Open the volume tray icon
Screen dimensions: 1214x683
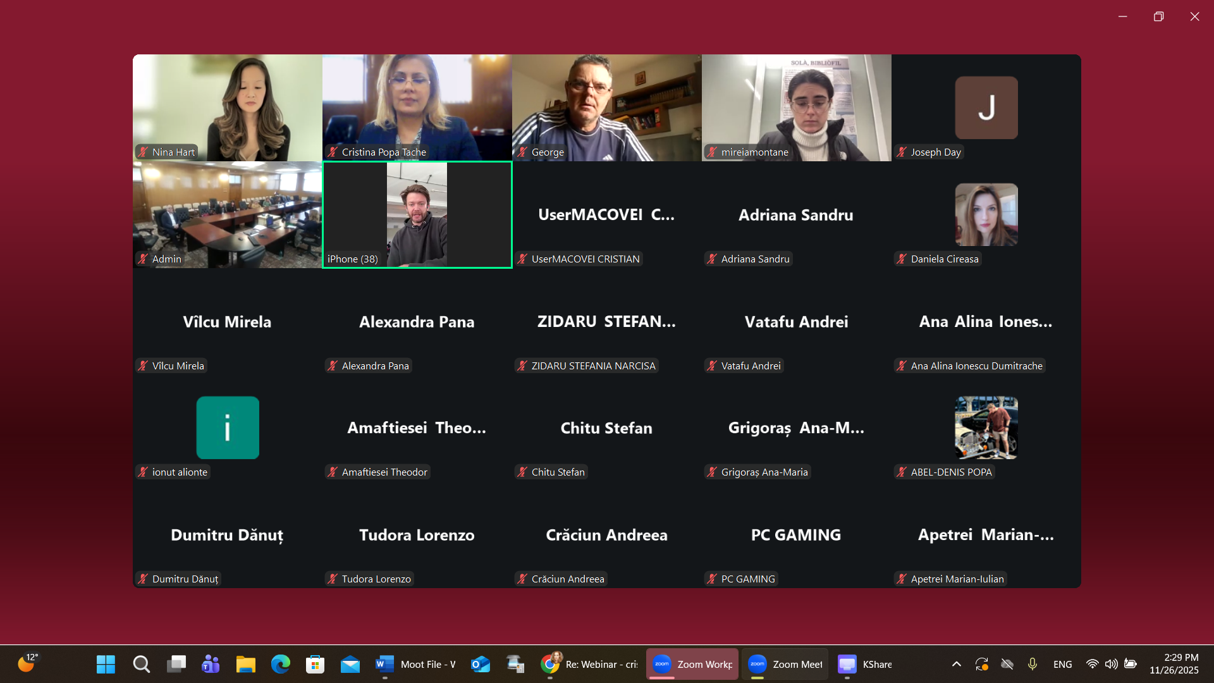pyautogui.click(x=1111, y=664)
